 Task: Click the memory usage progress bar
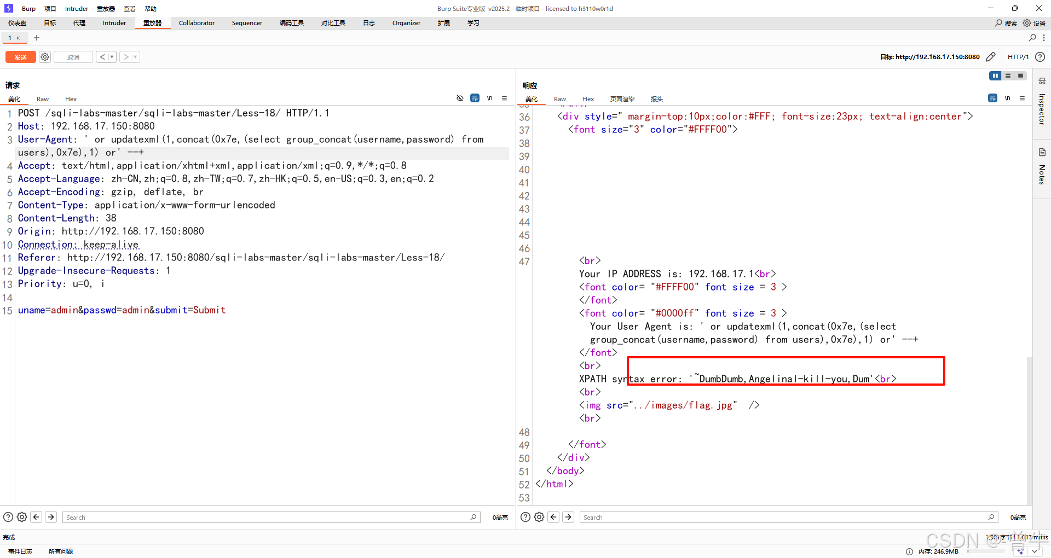tap(985, 551)
